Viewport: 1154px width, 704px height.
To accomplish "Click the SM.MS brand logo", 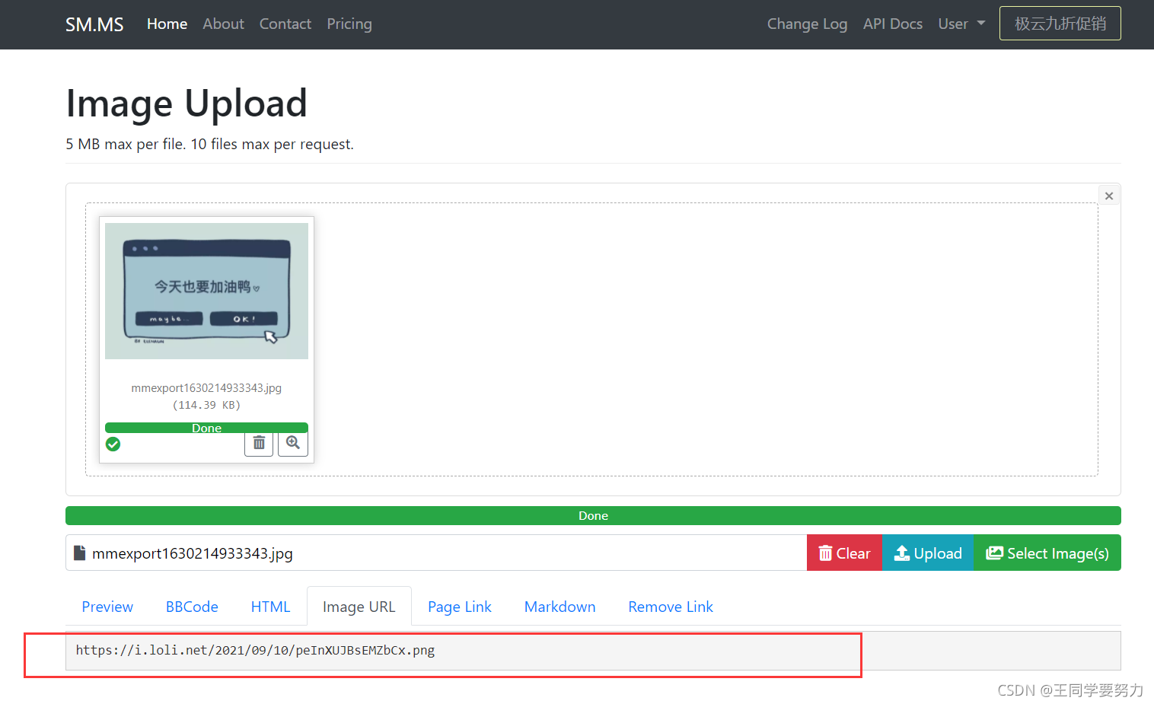I will pyautogui.click(x=94, y=24).
